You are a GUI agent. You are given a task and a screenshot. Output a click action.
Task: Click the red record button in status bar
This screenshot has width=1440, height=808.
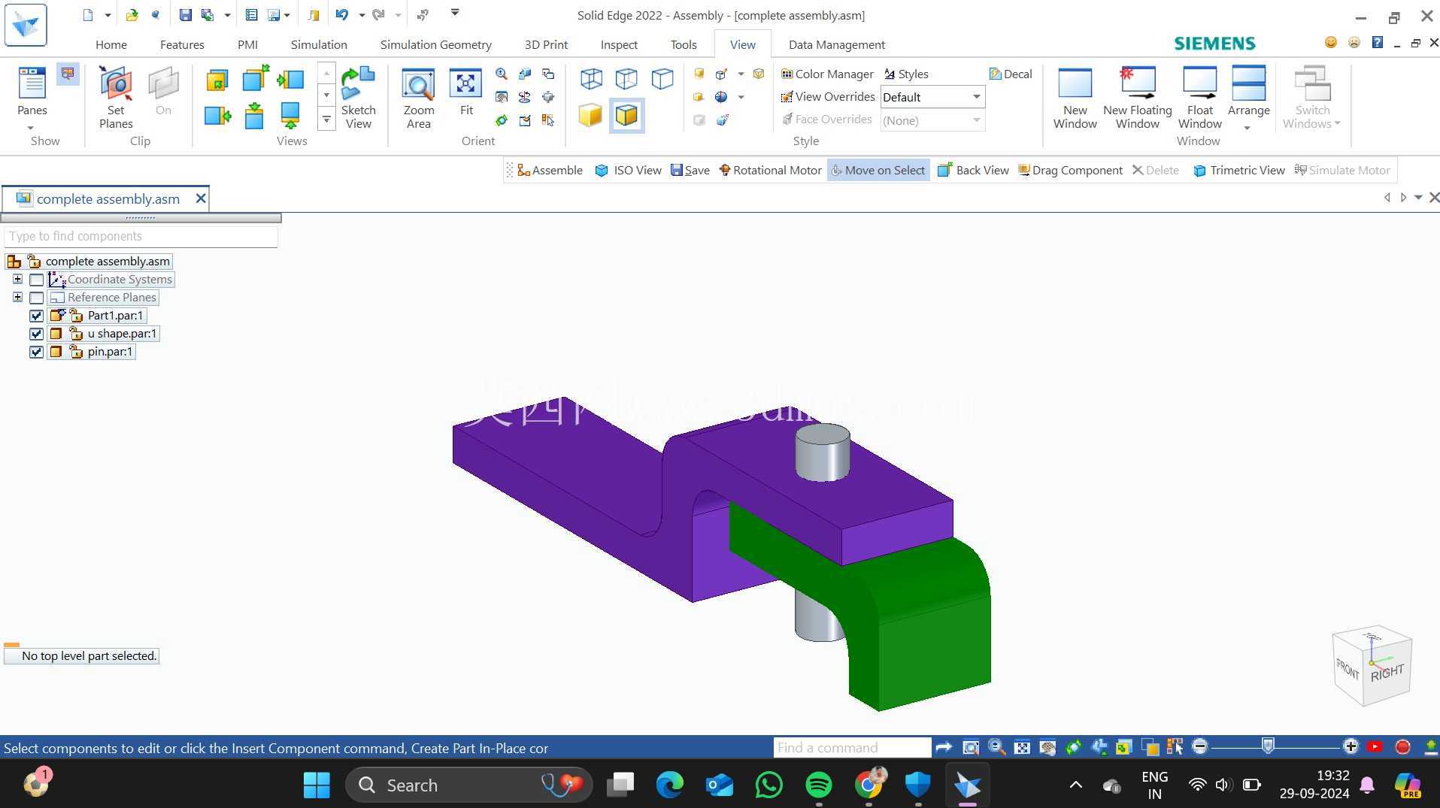1402,747
